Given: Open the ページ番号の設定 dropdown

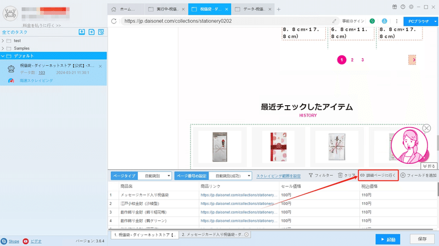Looking at the screenshot, I should pos(230,176).
